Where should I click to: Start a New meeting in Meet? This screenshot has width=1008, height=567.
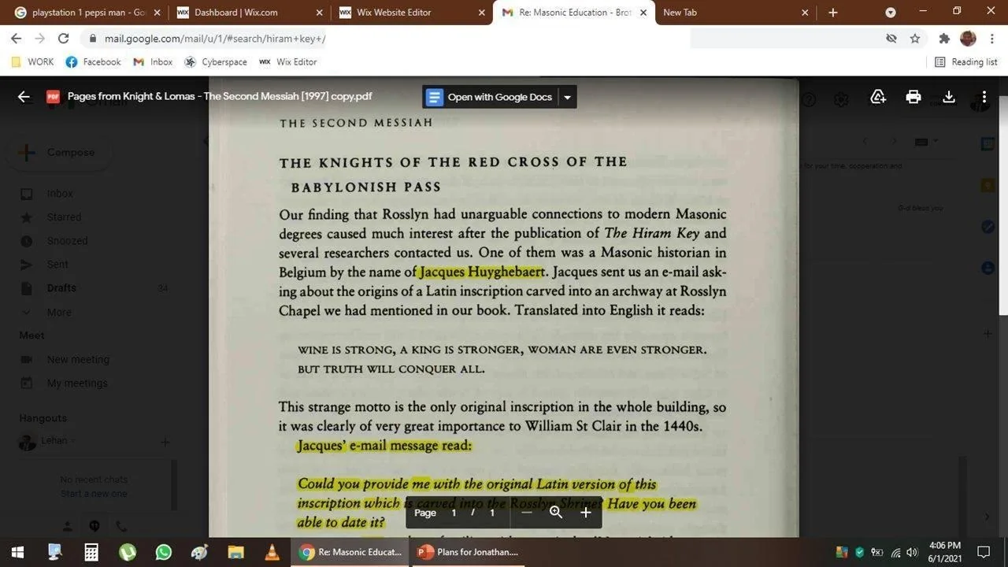tap(78, 360)
